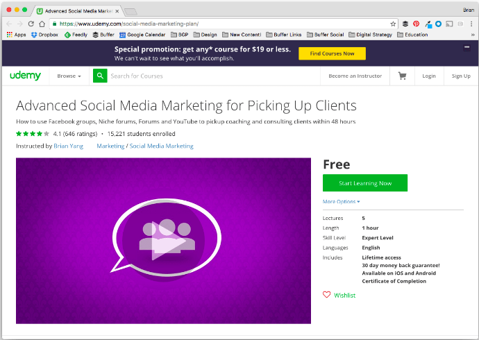
Task: Close the Advanced Social Media tab
Action: [117, 11]
